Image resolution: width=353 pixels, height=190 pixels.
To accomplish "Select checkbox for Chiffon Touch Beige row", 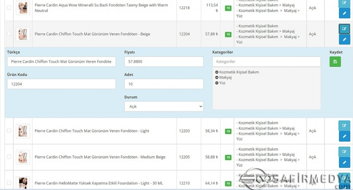I will [9, 34].
